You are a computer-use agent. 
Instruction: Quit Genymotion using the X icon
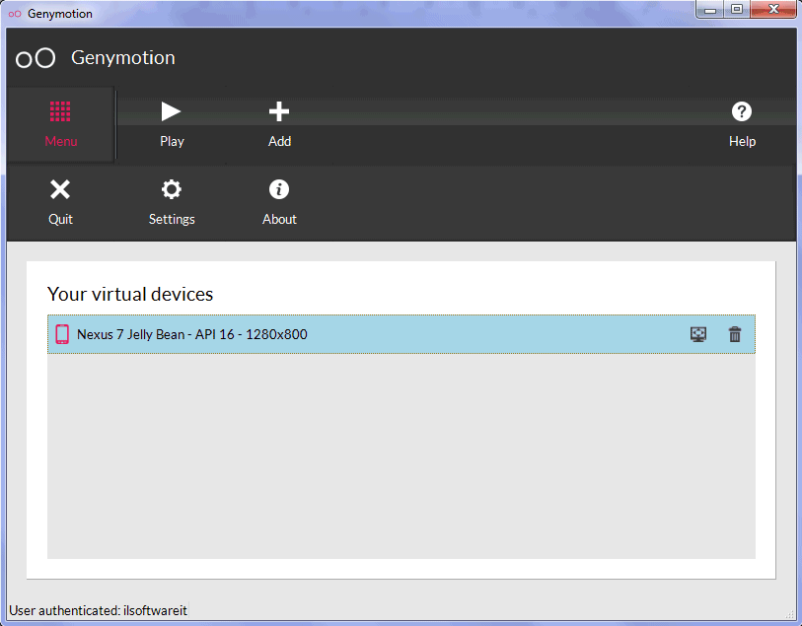[60, 189]
